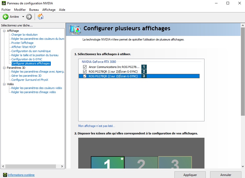Open the Arrière history dropdown arrow

click(x=23, y=17)
